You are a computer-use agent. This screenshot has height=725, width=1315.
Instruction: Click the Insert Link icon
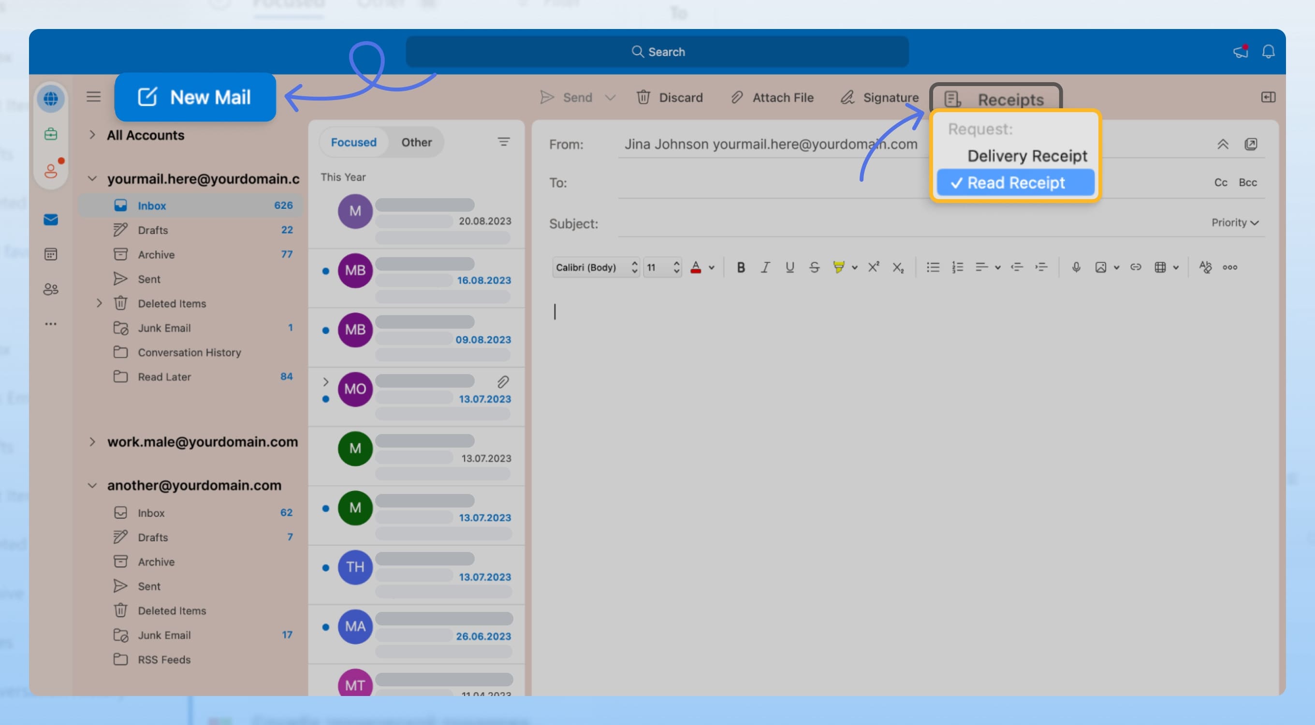click(x=1135, y=267)
